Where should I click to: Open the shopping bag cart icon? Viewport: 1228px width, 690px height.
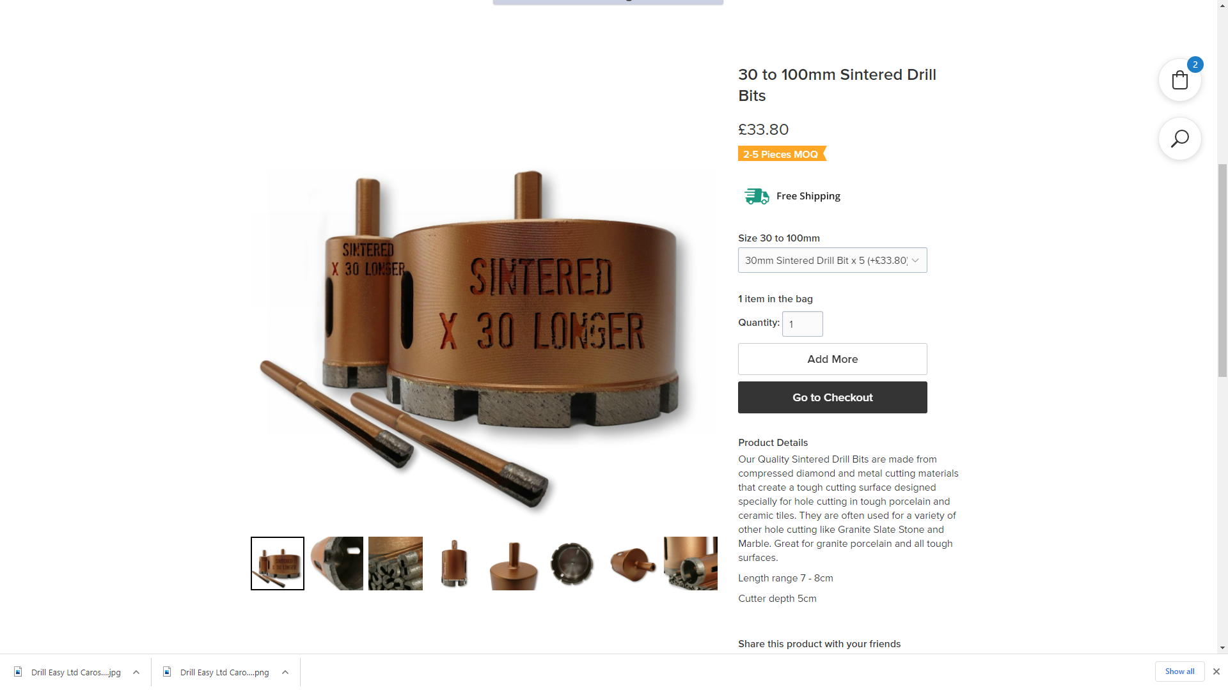[x=1179, y=80]
